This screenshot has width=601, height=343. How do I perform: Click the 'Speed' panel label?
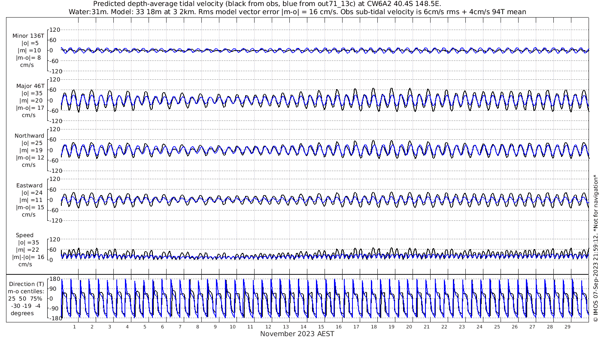click(x=25, y=235)
